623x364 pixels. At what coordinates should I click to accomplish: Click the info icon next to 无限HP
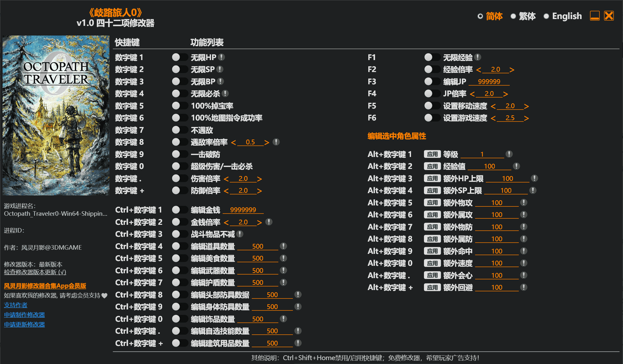[221, 57]
